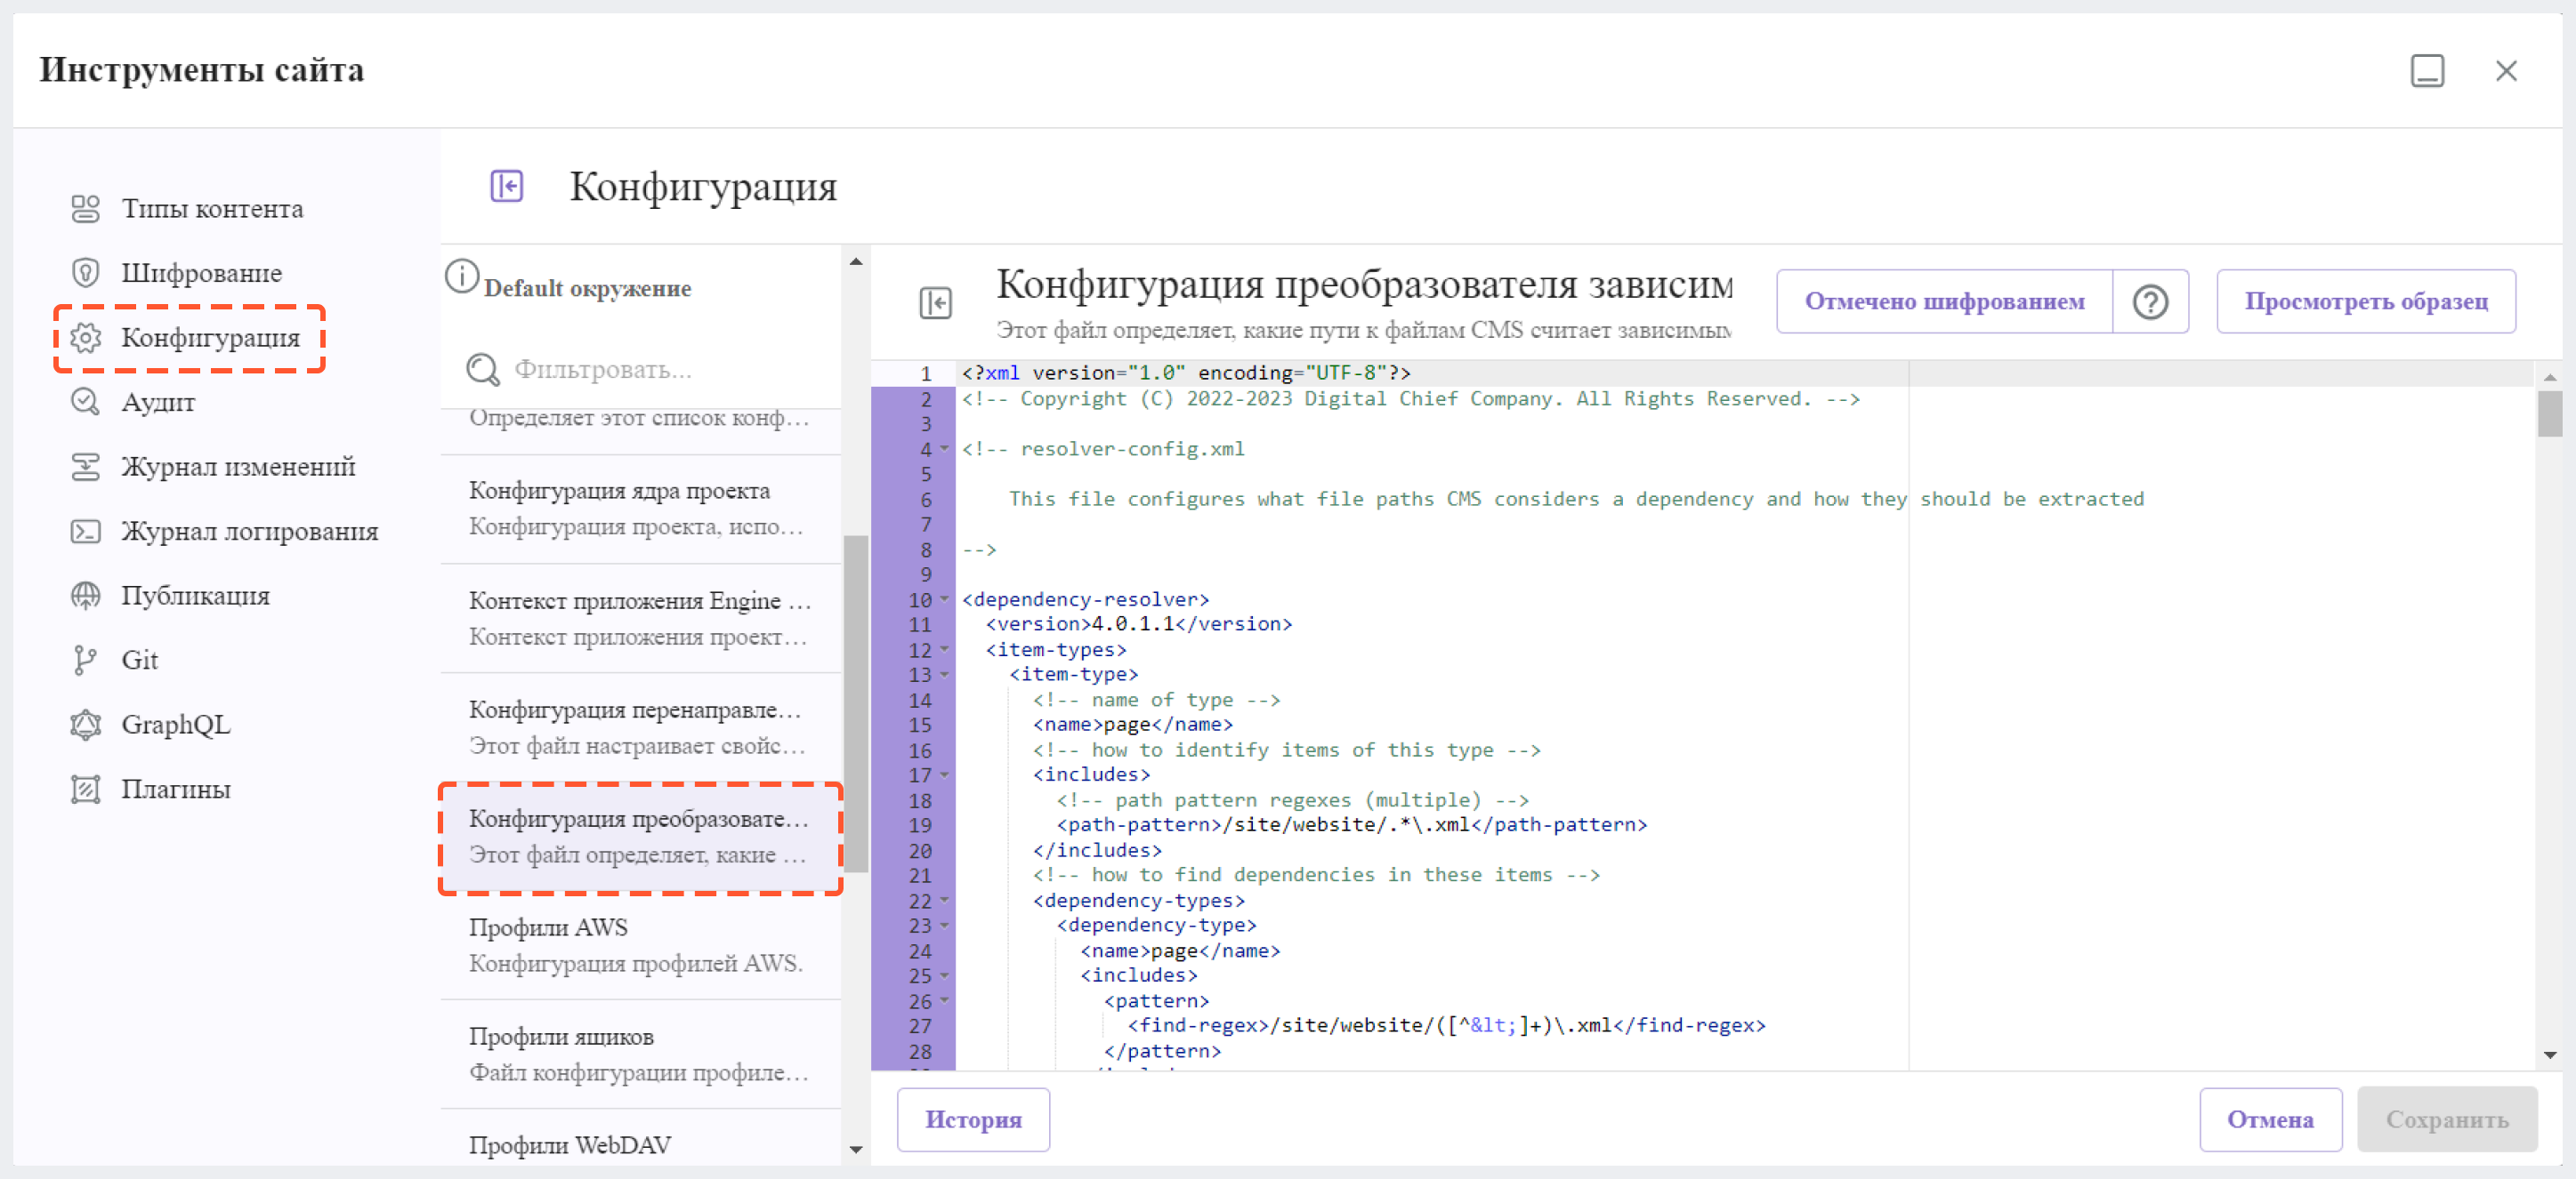Screen dimensions: 2576x1179
Task: Fold includes at line 25
Action: tap(943, 975)
